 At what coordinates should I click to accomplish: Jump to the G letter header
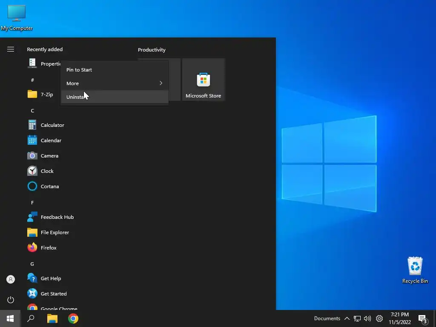point(32,264)
